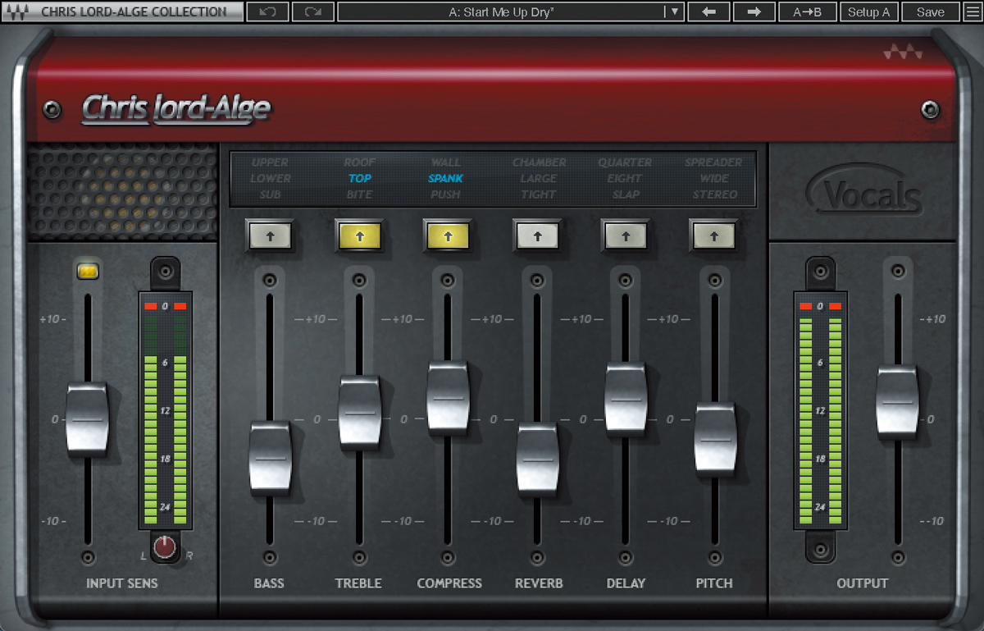The width and height of the screenshot is (984, 631).
Task: Switch setups with the Setup A button
Action: tap(868, 12)
